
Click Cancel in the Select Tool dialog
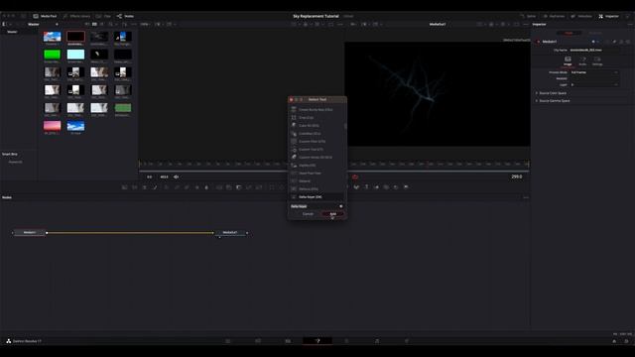click(308, 214)
